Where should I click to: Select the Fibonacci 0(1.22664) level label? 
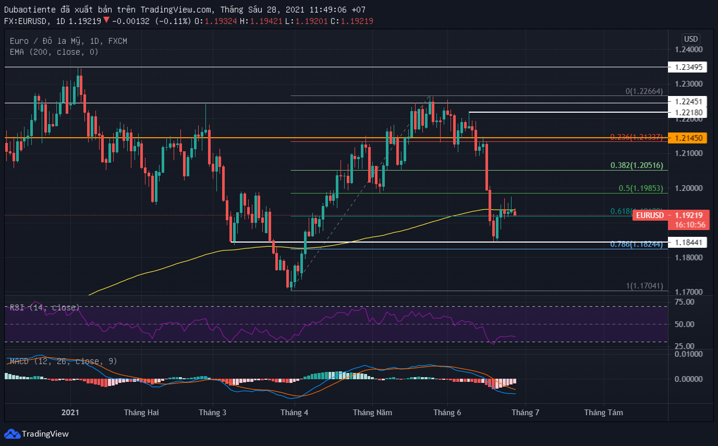click(644, 91)
